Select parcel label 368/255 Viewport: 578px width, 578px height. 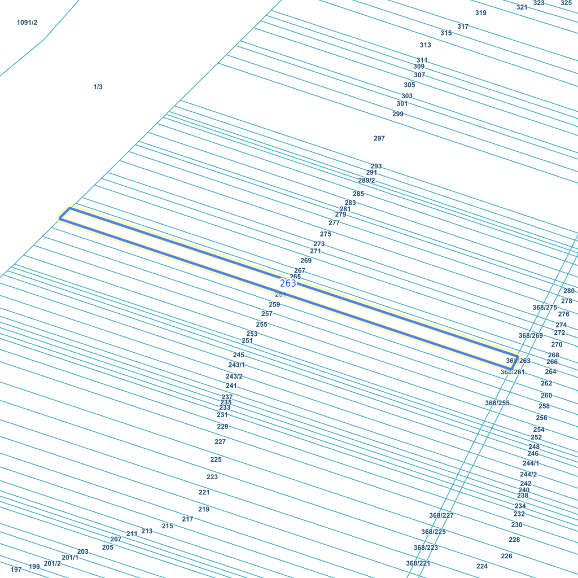497,403
